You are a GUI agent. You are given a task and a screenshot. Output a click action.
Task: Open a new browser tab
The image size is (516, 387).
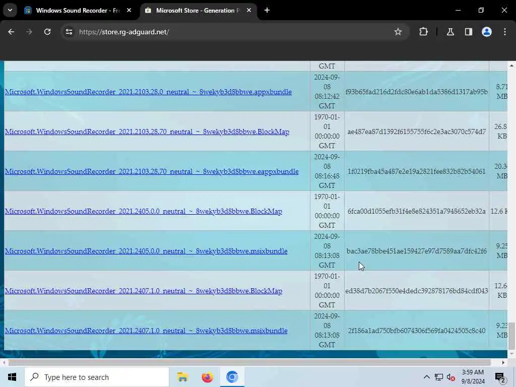[x=267, y=11]
